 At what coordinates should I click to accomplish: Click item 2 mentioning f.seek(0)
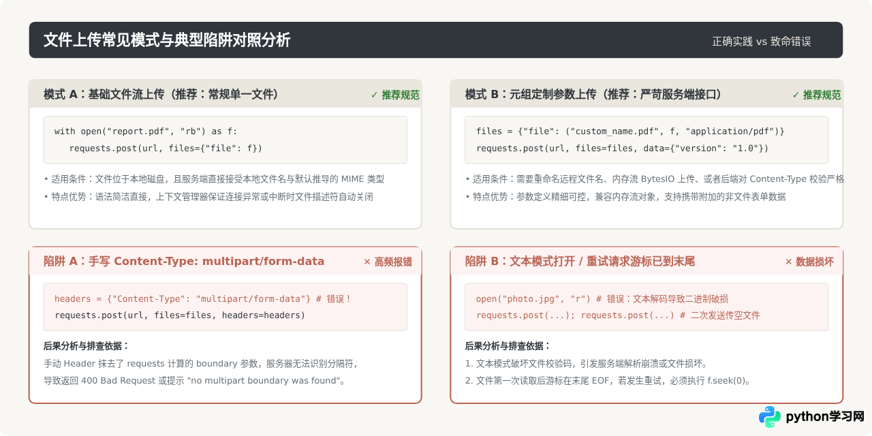610,380
